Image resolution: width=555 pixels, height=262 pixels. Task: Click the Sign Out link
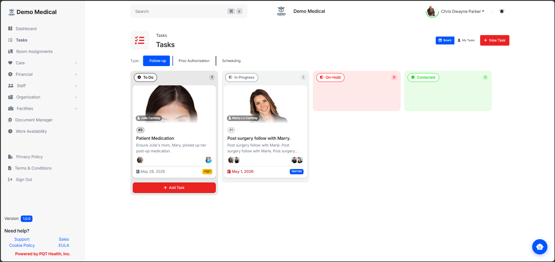tap(24, 180)
